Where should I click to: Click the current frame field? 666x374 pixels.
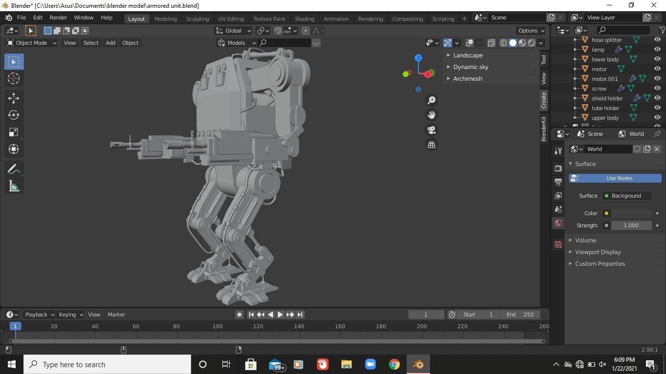pyautogui.click(x=426, y=315)
